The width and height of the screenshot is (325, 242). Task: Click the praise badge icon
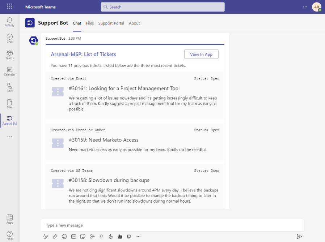pyautogui.click(x=101, y=237)
